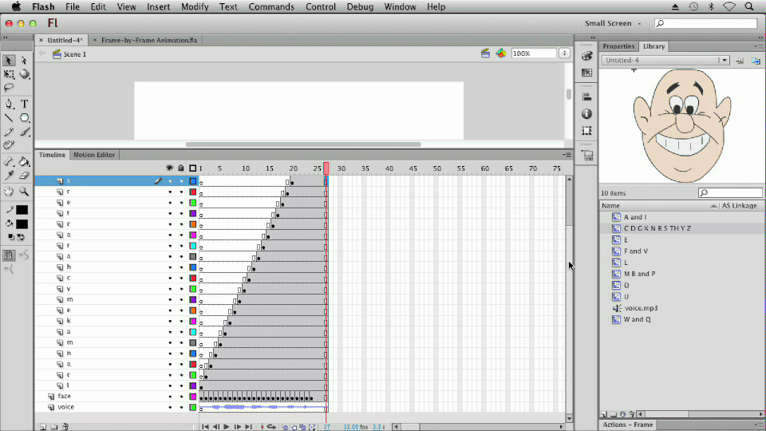Select the Lasso tool
This screenshot has height=431, width=766.
(x=8, y=88)
